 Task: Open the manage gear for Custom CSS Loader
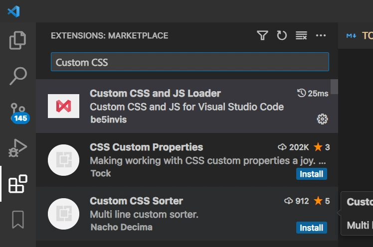322,119
